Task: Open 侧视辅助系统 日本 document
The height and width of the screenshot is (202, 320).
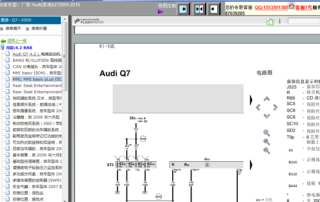Action: click(x=37, y=98)
